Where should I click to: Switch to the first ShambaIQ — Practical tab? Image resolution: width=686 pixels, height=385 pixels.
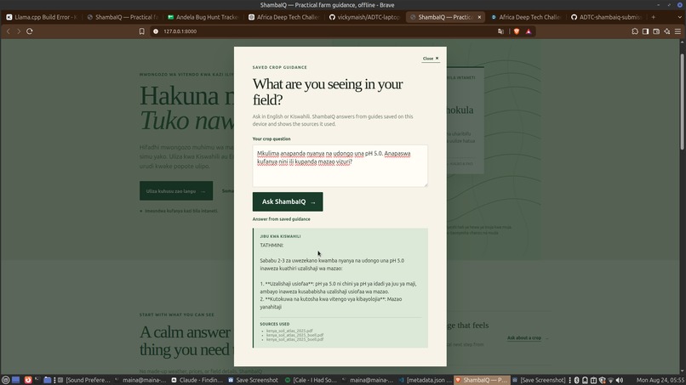pyautogui.click(x=122, y=17)
